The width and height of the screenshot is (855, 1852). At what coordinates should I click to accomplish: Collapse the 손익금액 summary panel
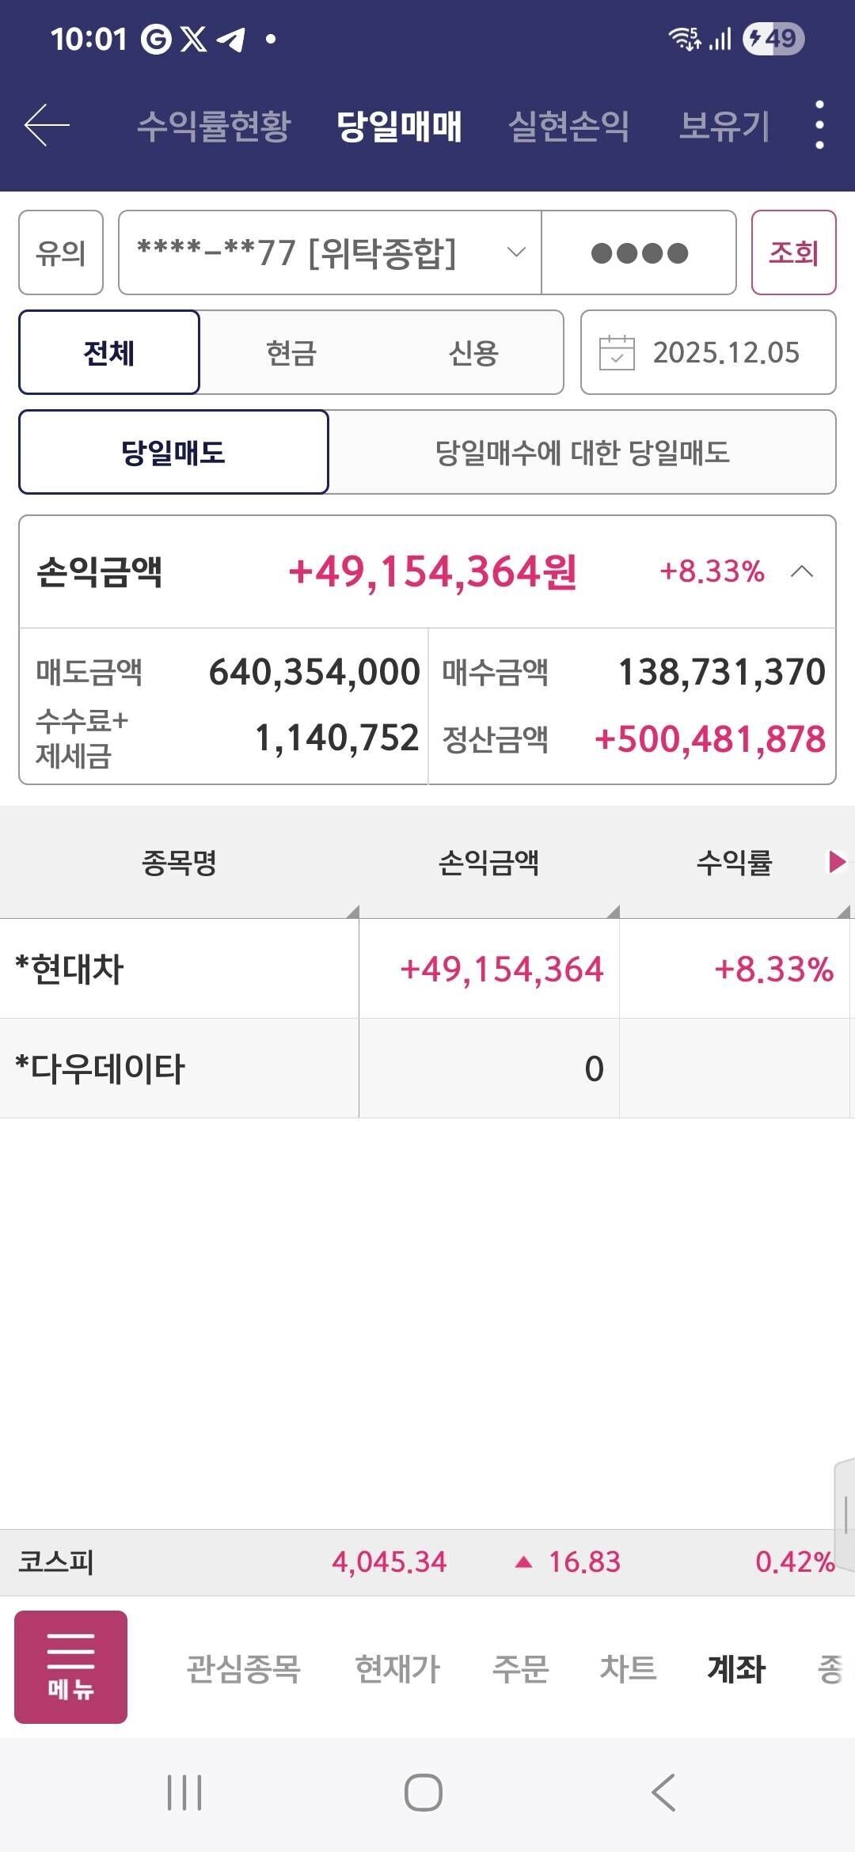[802, 571]
